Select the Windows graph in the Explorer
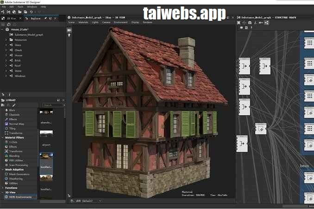Image resolution: width=314 pixels, height=209 pixels. (x=20, y=76)
